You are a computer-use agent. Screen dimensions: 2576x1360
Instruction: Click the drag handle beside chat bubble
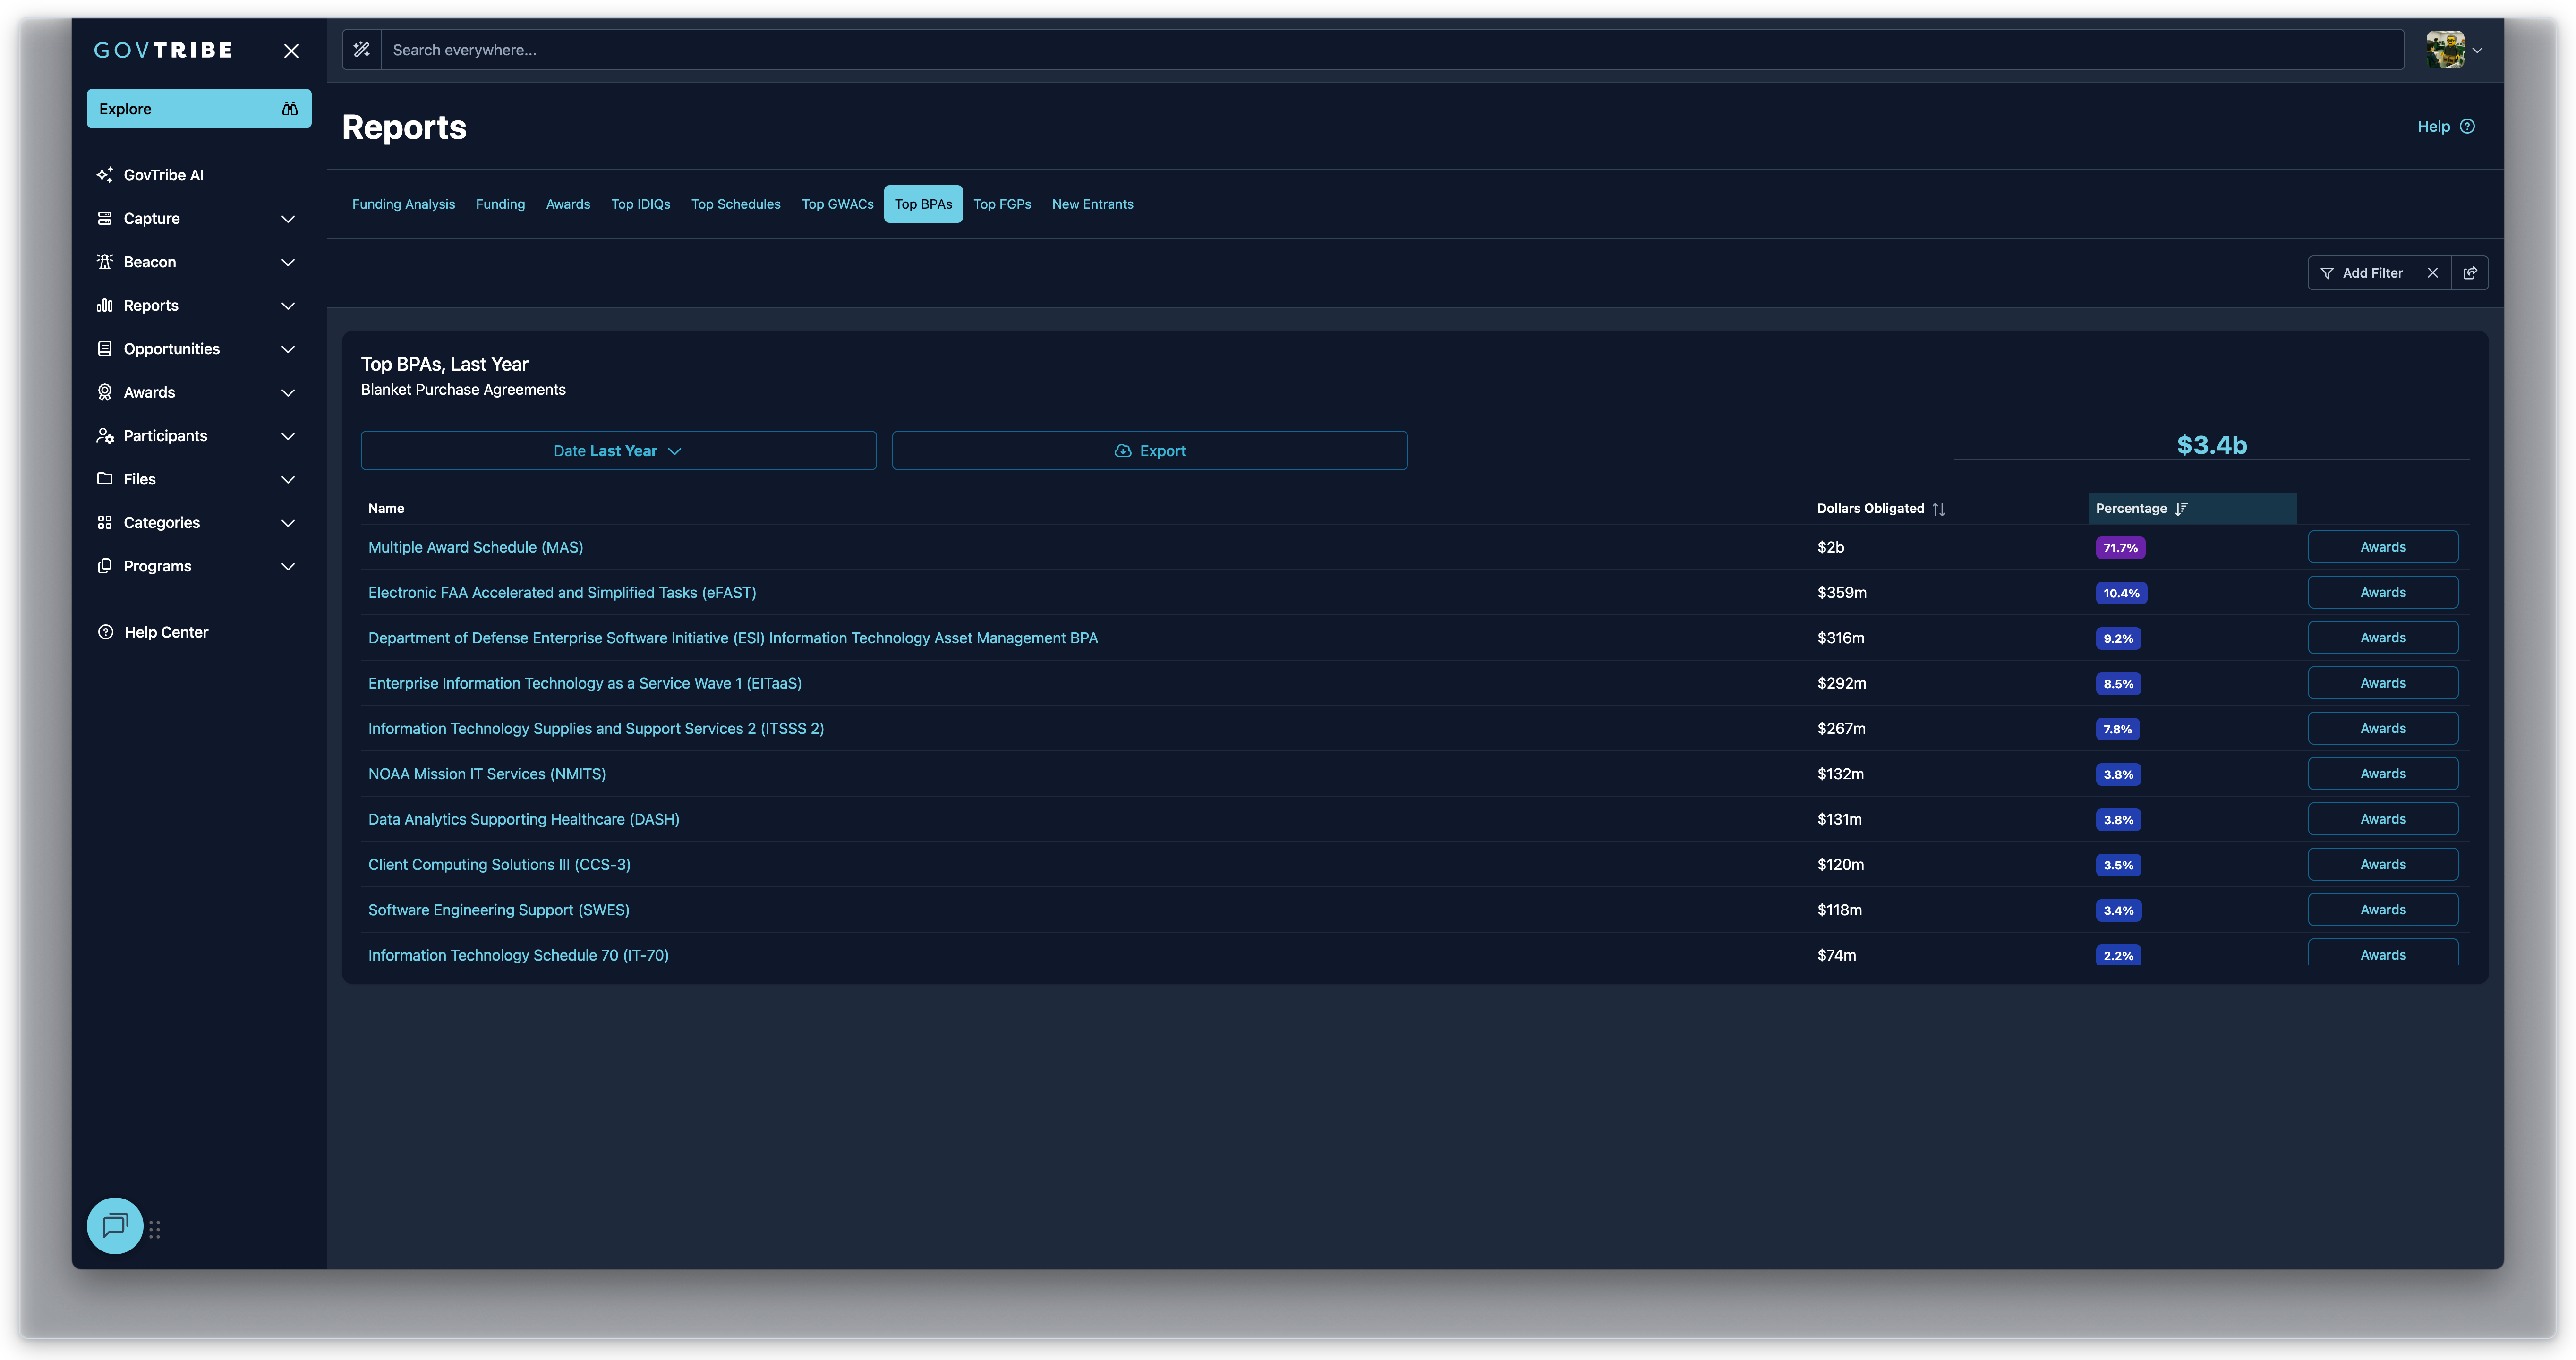point(155,1229)
